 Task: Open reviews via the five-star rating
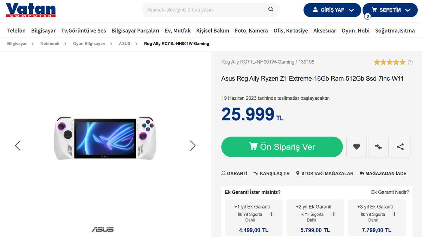(390, 62)
